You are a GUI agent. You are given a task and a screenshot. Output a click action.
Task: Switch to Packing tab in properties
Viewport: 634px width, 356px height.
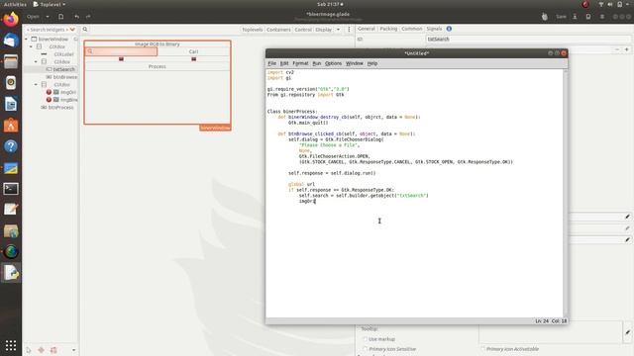pyautogui.click(x=388, y=29)
